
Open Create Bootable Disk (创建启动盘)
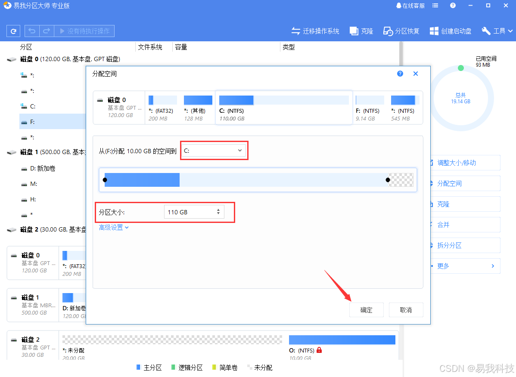pos(451,31)
